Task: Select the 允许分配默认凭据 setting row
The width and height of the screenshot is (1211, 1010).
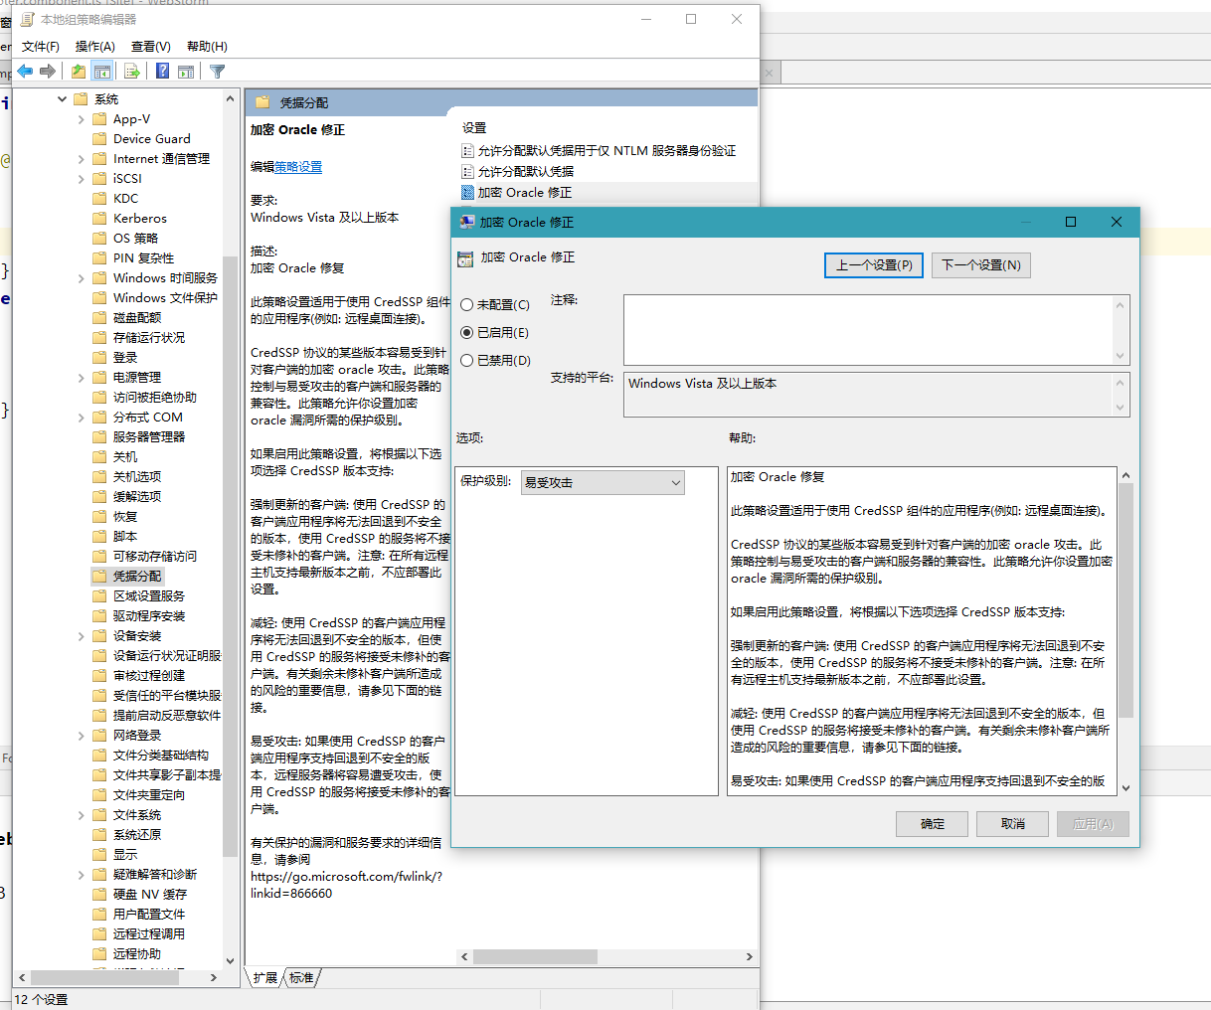Action: 526,172
